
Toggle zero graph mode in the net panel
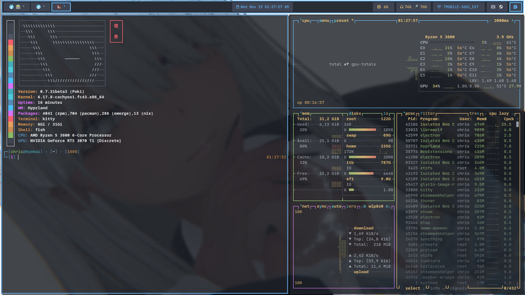point(351,206)
